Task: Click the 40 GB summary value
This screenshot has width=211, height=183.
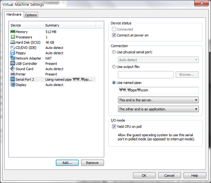Action: click(x=50, y=43)
